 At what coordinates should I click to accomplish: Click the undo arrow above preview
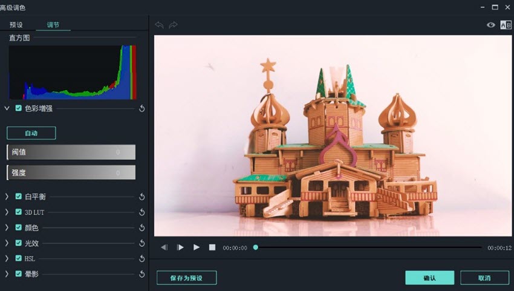160,25
